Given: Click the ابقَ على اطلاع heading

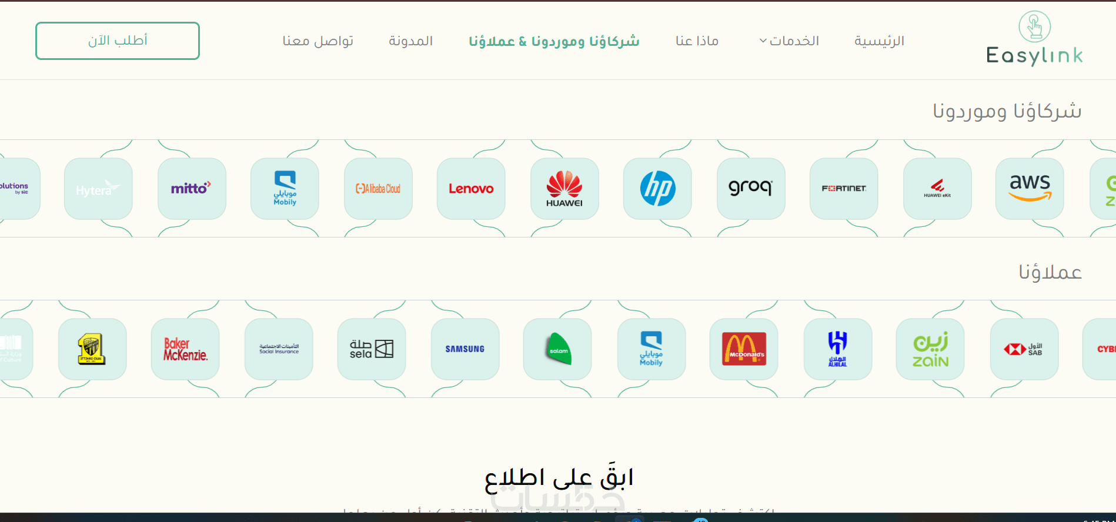Looking at the screenshot, I should [559, 477].
